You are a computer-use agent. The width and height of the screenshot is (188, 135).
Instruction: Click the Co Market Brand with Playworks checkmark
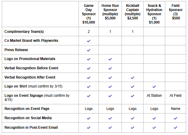[88, 41]
